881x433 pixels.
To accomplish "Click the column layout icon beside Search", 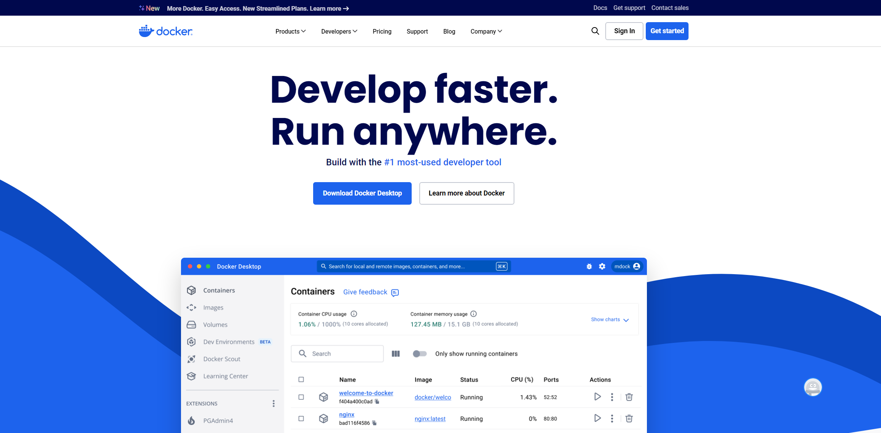I will [396, 354].
